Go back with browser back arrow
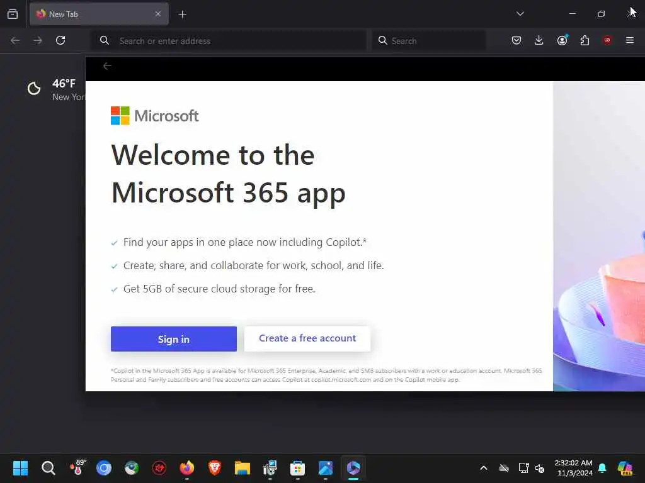 tap(15, 40)
